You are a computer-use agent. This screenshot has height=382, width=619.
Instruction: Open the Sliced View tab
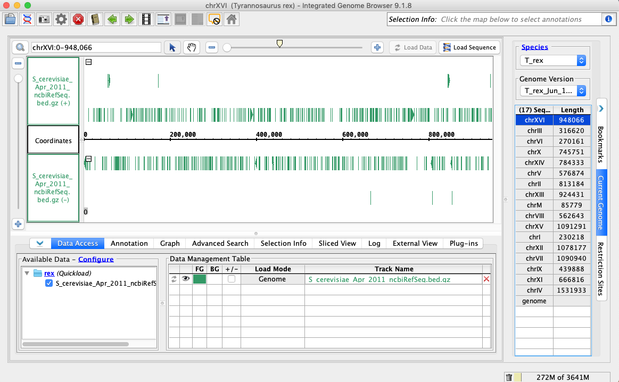337,244
